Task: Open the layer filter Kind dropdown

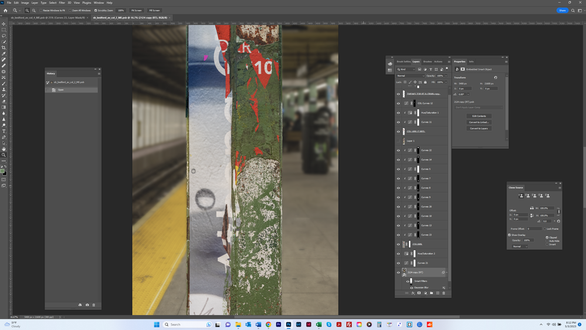Action: point(407,69)
